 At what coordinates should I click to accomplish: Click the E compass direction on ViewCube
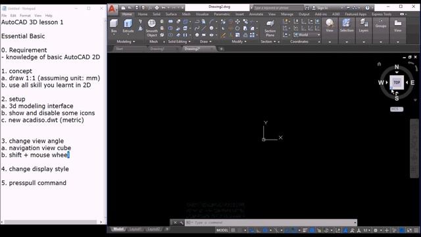point(412,82)
